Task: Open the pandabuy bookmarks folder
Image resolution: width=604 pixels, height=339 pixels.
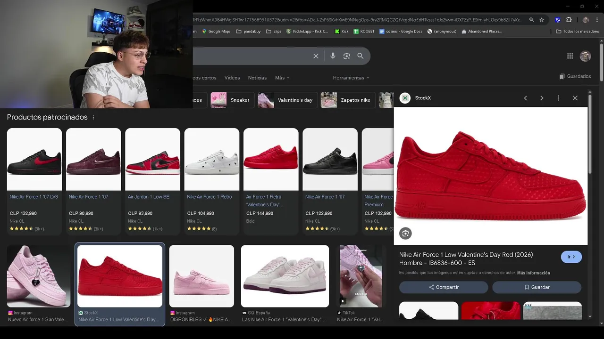Action: pos(248,32)
